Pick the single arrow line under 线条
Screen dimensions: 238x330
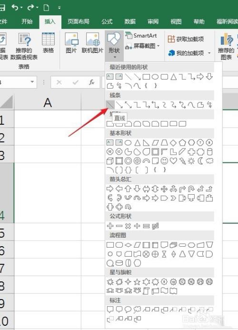tap(119, 105)
